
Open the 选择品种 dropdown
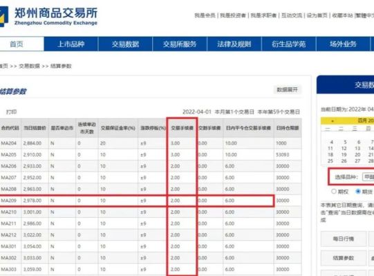[x=368, y=176]
